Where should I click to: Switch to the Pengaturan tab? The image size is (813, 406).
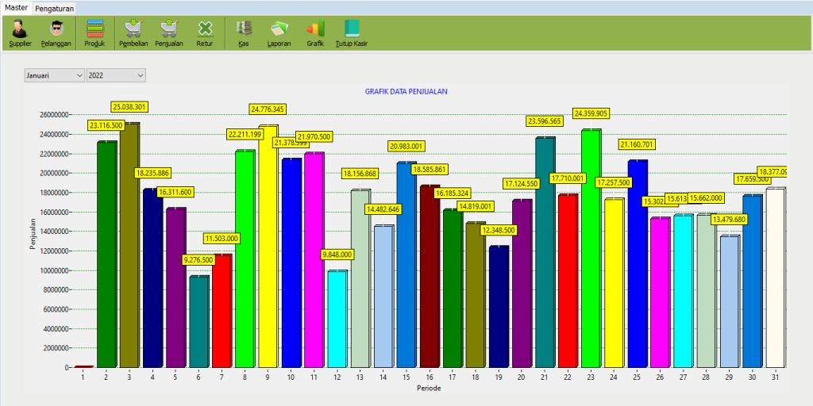pos(55,8)
